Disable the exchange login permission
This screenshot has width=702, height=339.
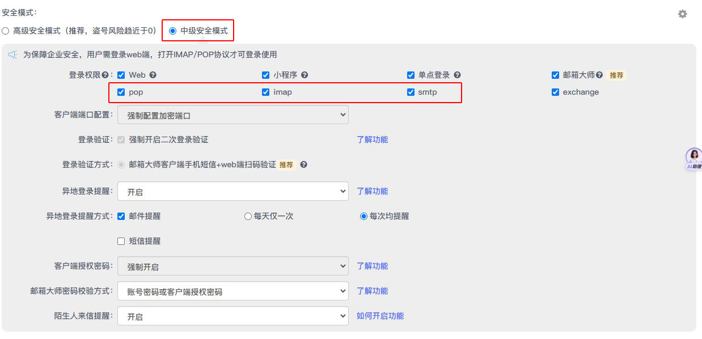click(x=555, y=92)
